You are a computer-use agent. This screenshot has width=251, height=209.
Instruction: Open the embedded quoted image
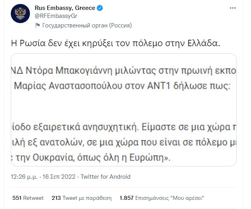click(124, 110)
